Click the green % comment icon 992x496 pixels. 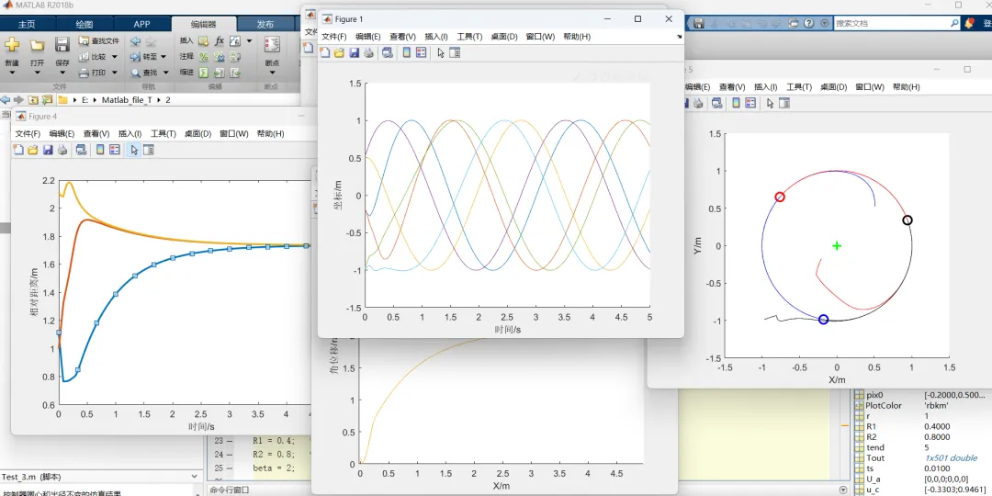click(x=204, y=57)
